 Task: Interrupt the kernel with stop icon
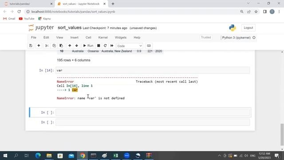point(99,46)
